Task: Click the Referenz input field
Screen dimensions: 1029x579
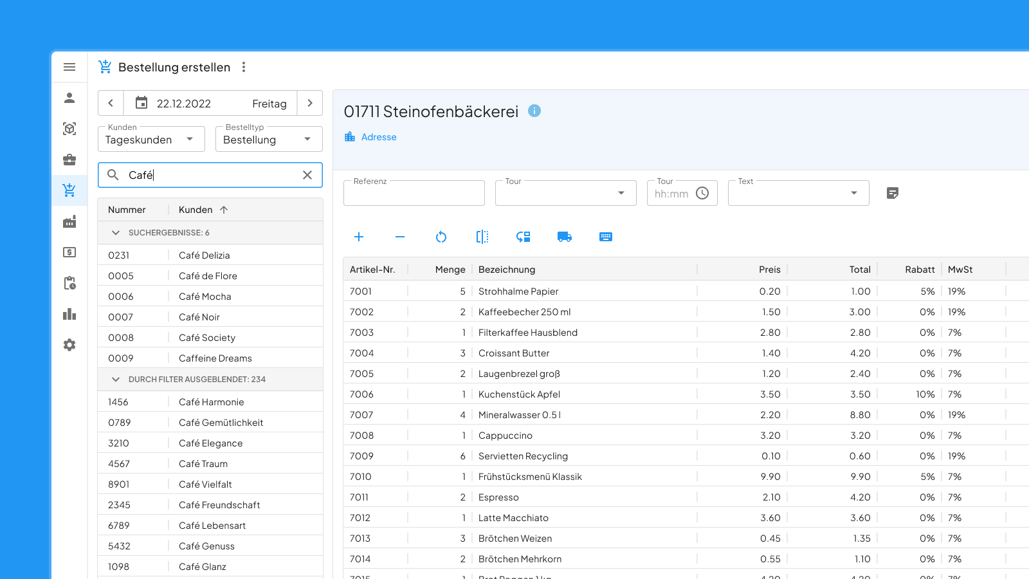Action: pos(414,193)
